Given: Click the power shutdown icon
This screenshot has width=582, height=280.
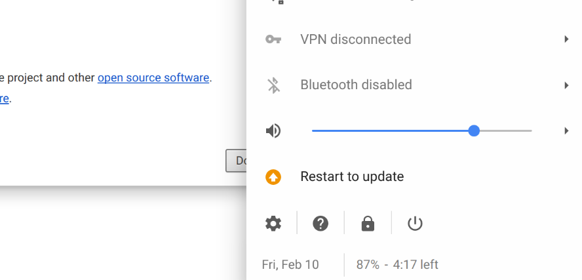Looking at the screenshot, I should point(415,224).
